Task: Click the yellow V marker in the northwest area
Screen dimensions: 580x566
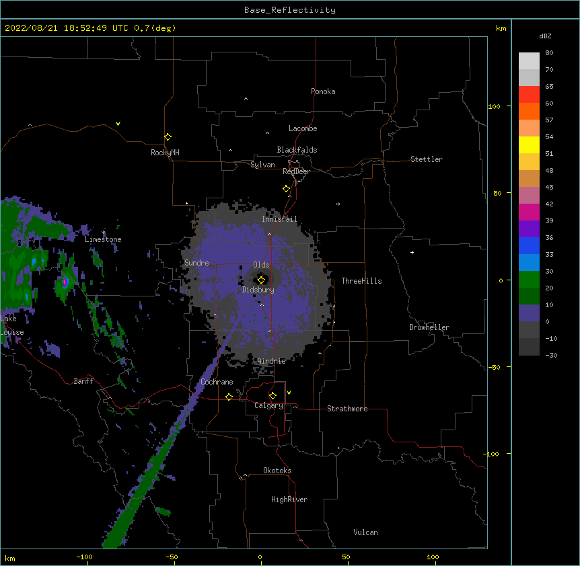Action: click(118, 124)
